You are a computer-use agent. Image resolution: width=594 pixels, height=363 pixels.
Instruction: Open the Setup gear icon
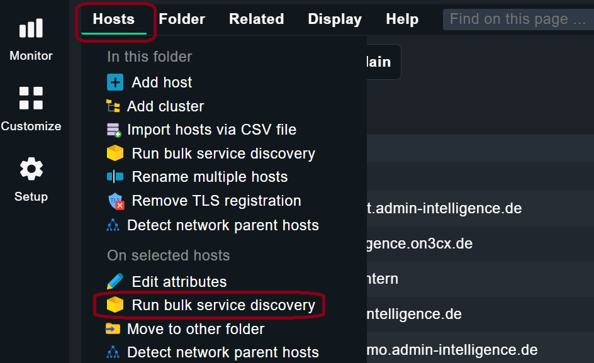point(31,169)
